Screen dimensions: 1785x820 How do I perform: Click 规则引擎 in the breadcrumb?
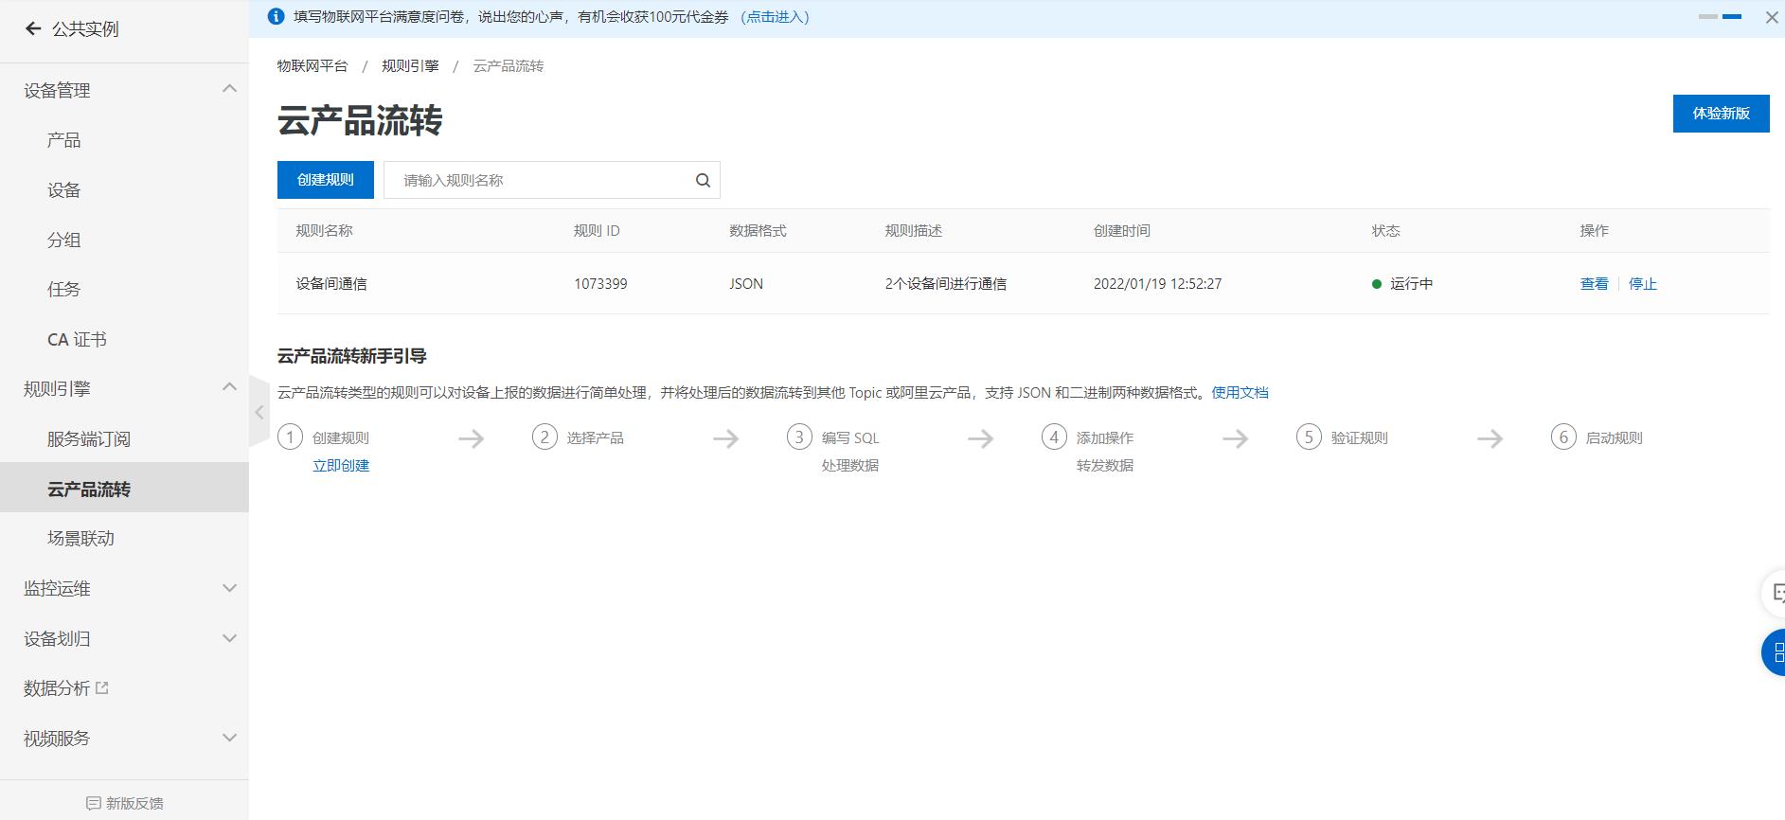410,66
